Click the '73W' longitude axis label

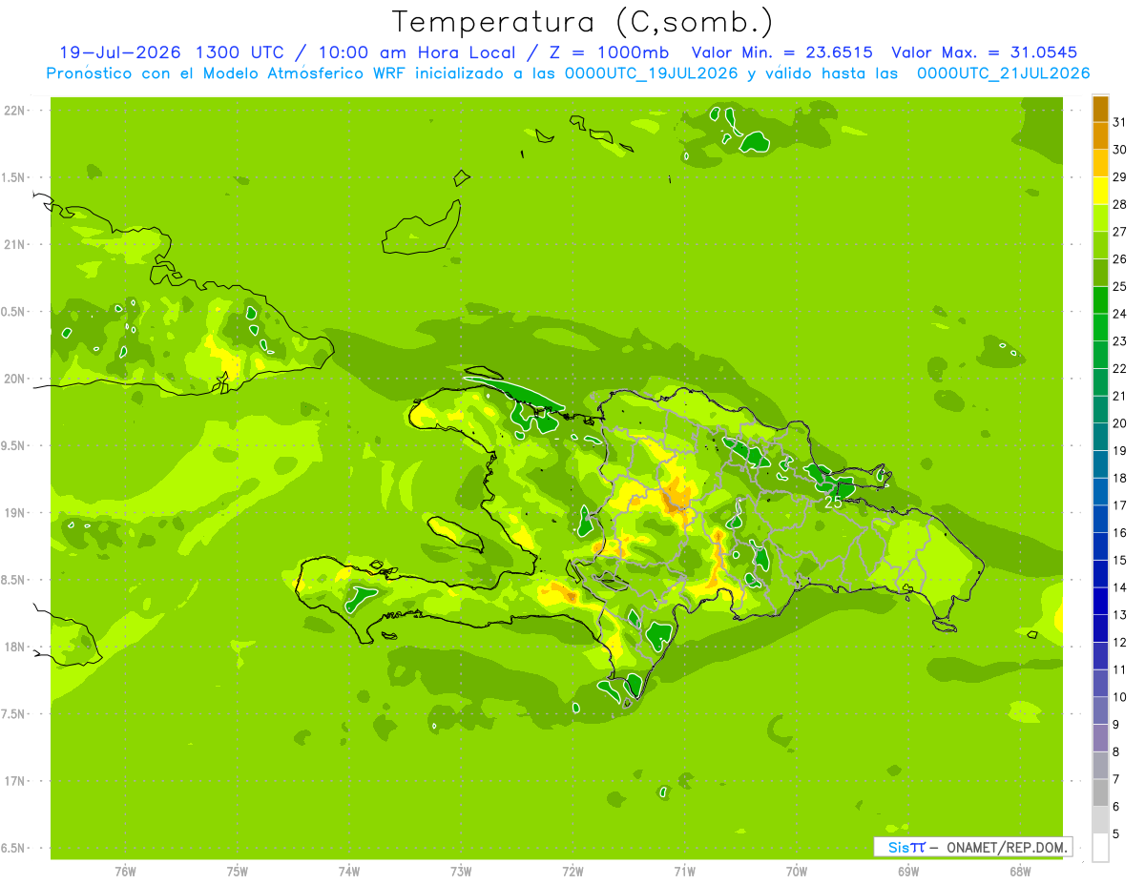pos(461,872)
